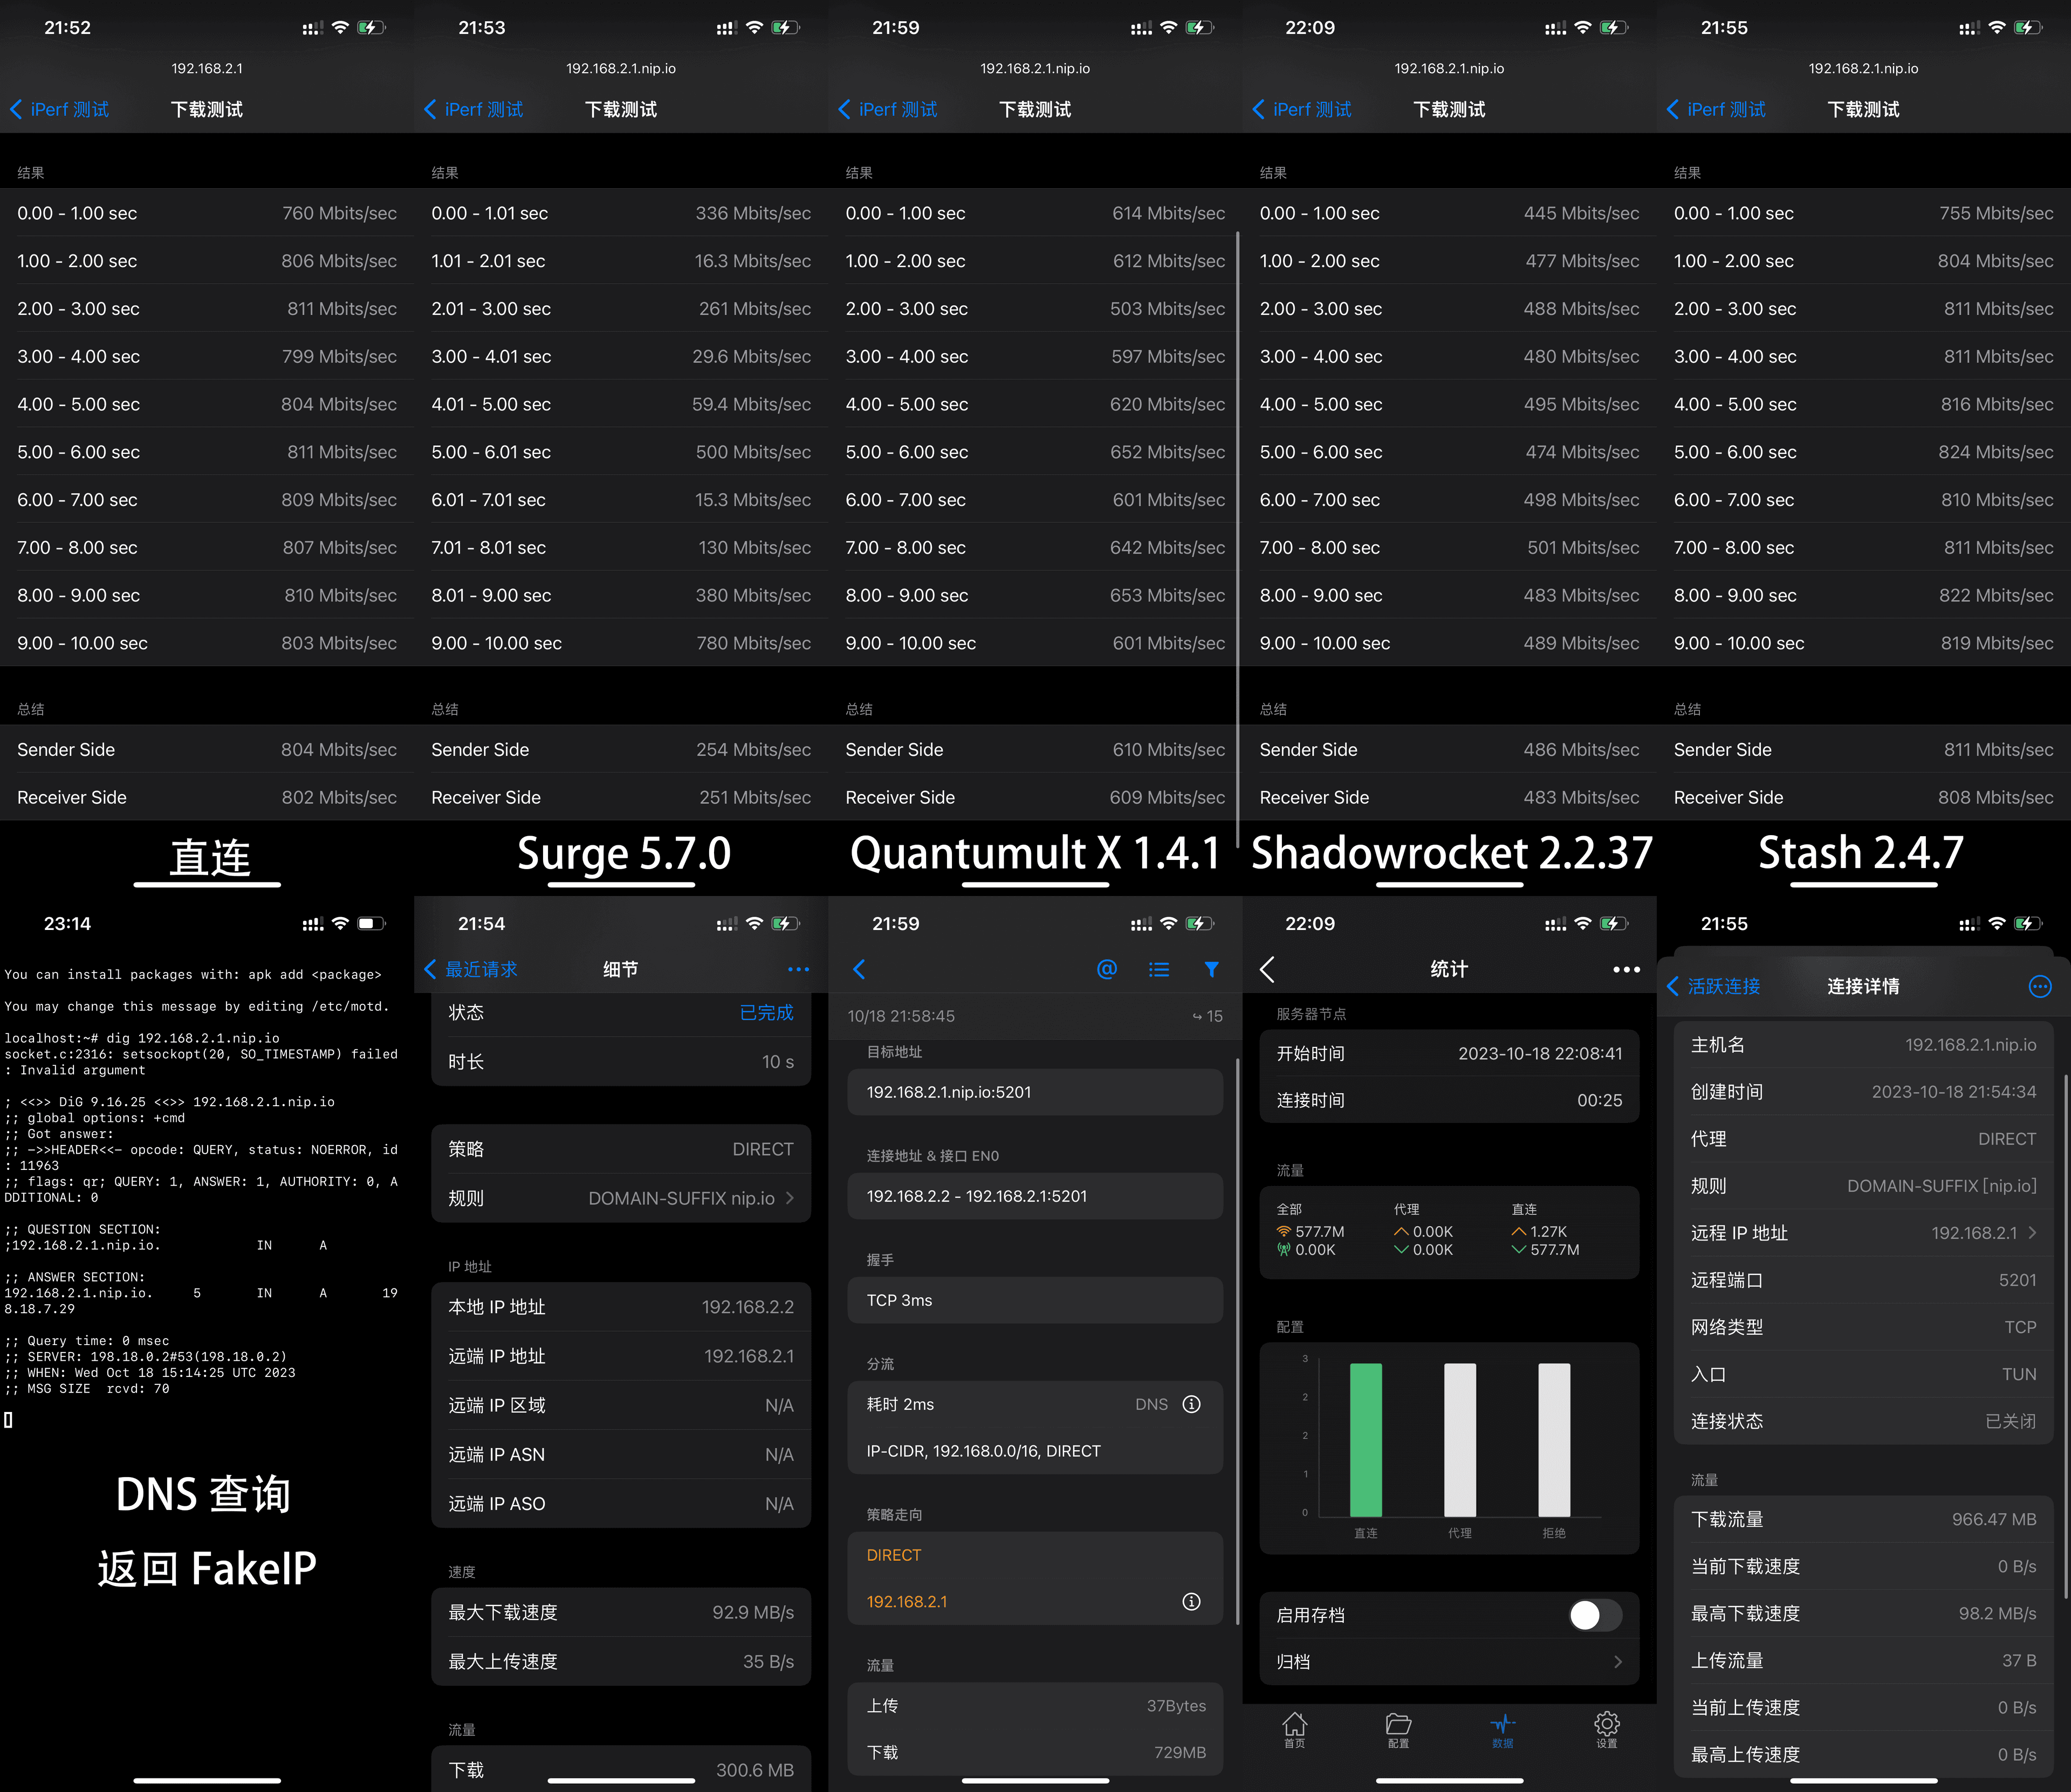Open 远程 IP 地址 192.168.2.1 row in Stash
The height and width of the screenshot is (1792, 2071).
click(1863, 1233)
